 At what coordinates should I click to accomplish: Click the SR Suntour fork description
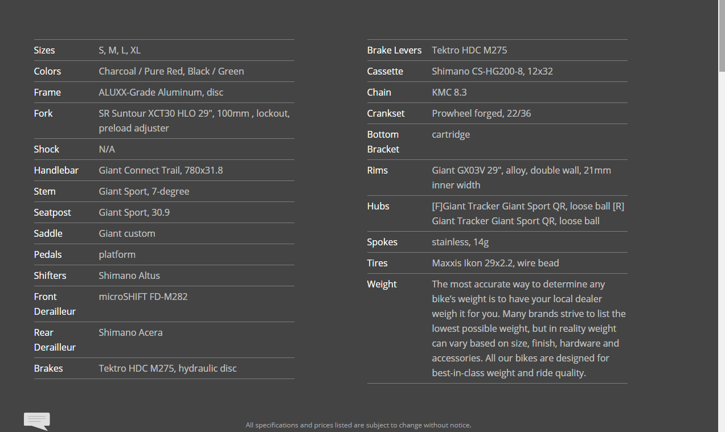point(194,121)
